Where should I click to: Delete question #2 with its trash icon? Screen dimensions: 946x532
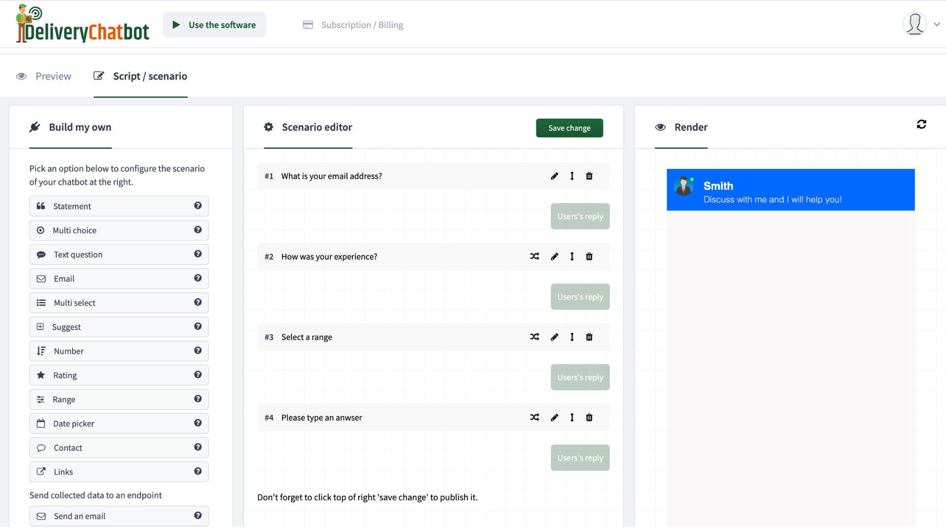(x=589, y=256)
